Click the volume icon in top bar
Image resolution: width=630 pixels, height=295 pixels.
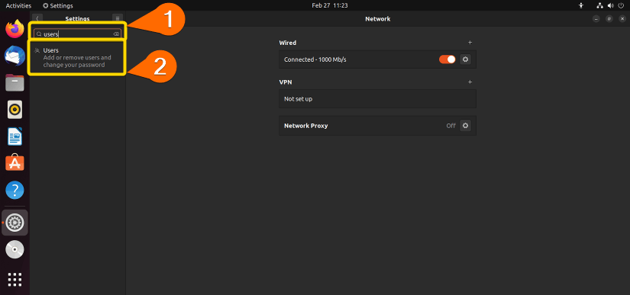click(x=611, y=5)
